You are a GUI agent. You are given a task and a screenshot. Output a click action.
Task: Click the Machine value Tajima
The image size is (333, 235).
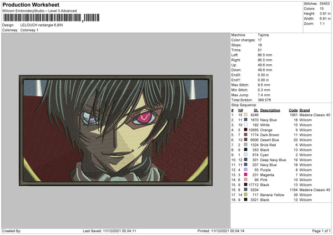(263, 35)
